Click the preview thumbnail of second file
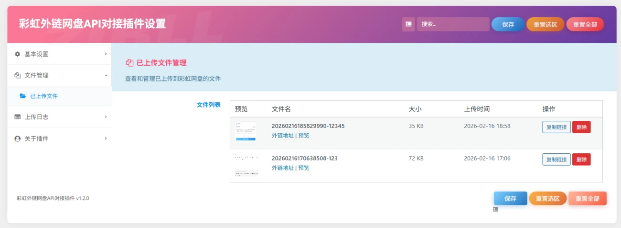This screenshot has height=228, width=621. tap(246, 166)
